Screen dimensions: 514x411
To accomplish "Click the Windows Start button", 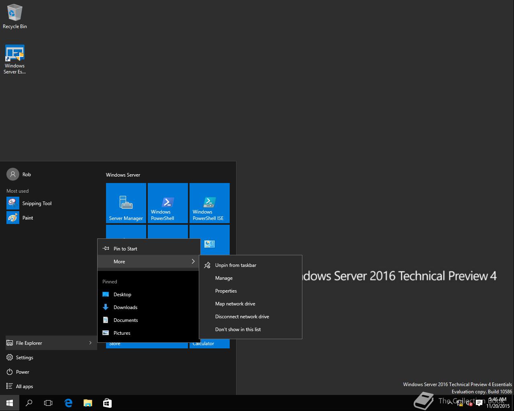I will [10, 403].
